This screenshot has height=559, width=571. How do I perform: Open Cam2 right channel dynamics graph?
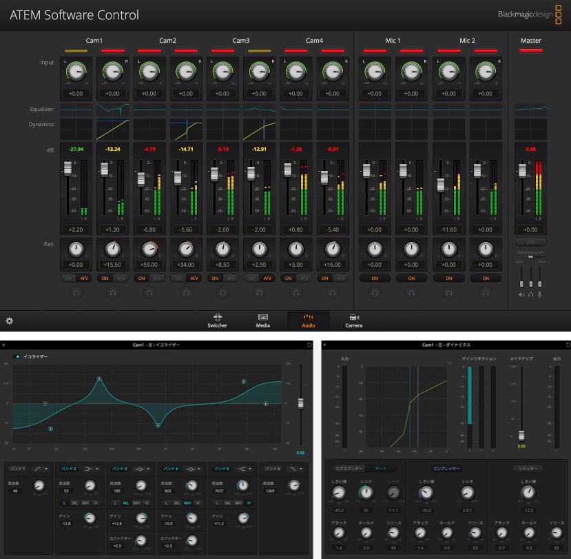(x=186, y=130)
